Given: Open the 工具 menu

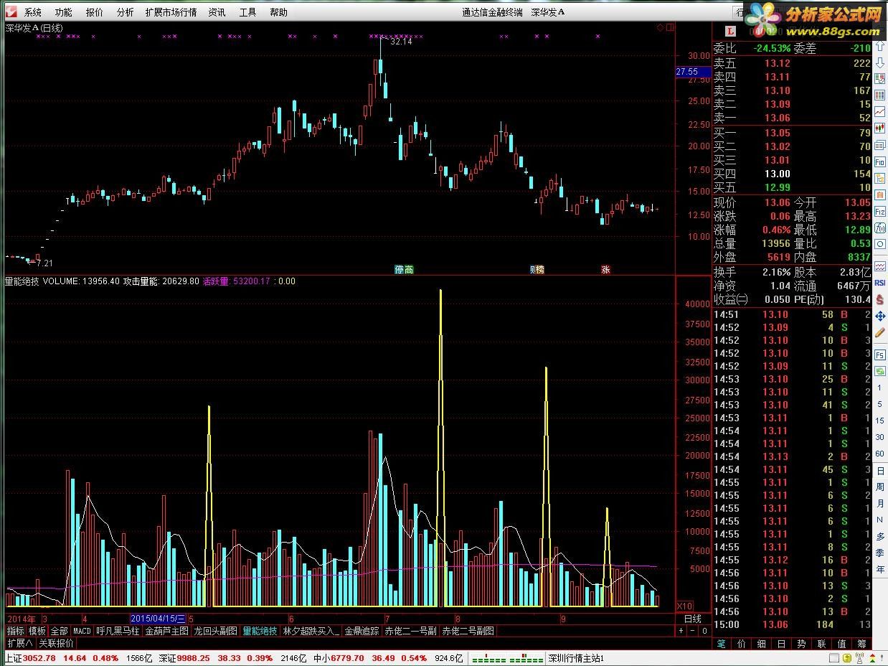Looking at the screenshot, I should 247,12.
